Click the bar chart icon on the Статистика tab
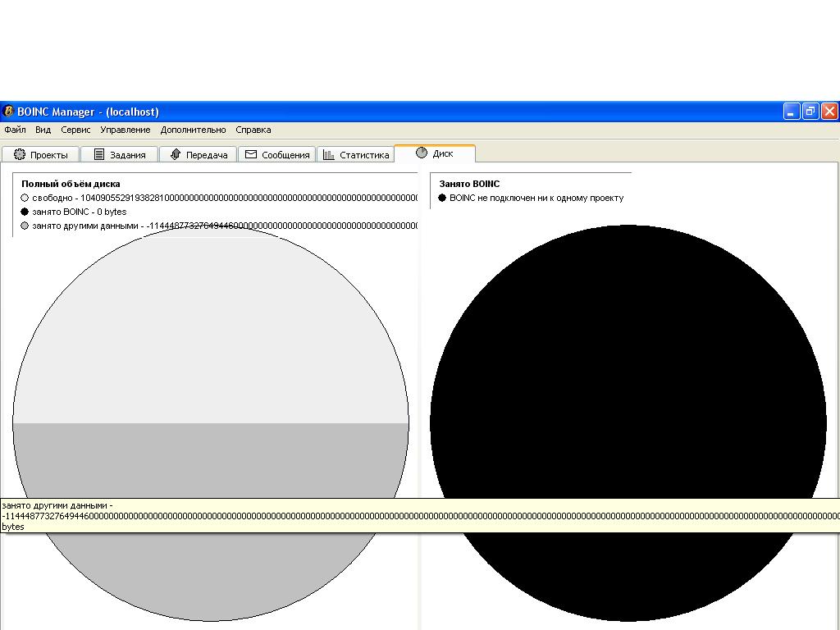Image resolution: width=840 pixels, height=630 pixels. [x=328, y=154]
